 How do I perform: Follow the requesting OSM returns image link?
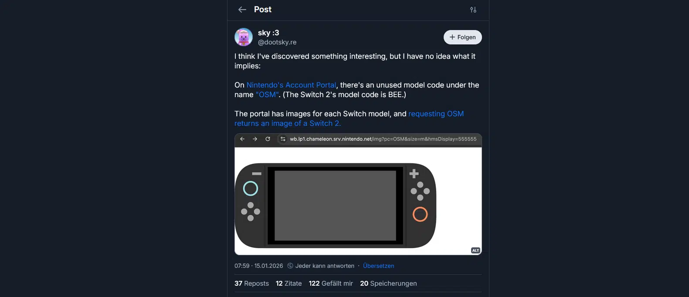(436, 114)
